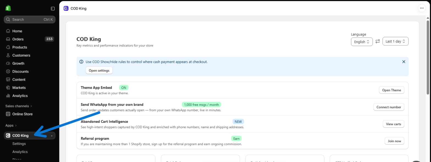Click the Content image icon

point(8,80)
